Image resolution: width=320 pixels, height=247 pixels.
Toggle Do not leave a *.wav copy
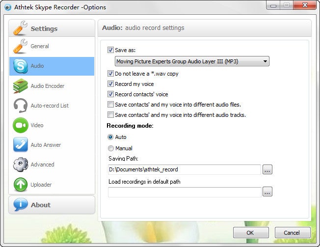click(110, 74)
